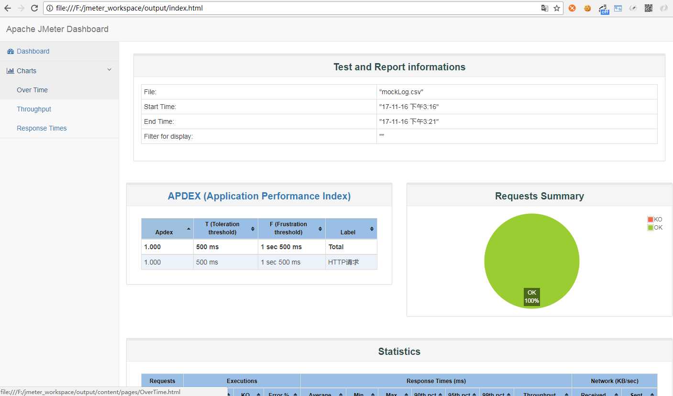Open the QR code extension icon
Viewport: 673px width, 396px height.
[649, 8]
